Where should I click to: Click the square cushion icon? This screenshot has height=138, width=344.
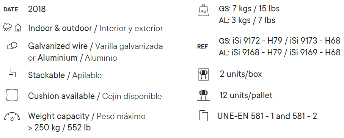click(12, 95)
